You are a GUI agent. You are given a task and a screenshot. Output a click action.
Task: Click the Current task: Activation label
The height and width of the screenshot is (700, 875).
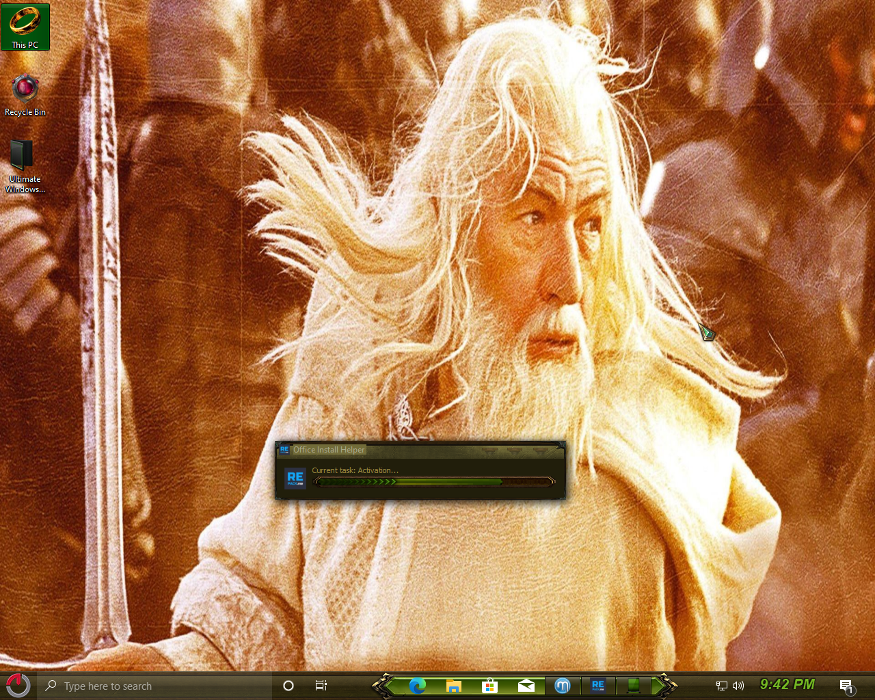coord(355,470)
